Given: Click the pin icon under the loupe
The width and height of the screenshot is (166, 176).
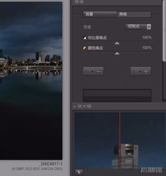Looking at the screenshot, I should (79, 172).
